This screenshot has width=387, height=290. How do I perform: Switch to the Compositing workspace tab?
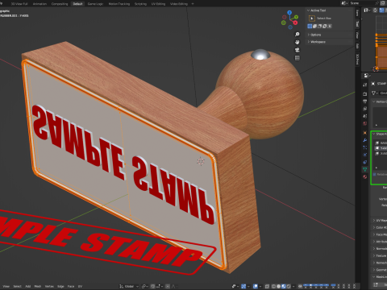(x=60, y=4)
